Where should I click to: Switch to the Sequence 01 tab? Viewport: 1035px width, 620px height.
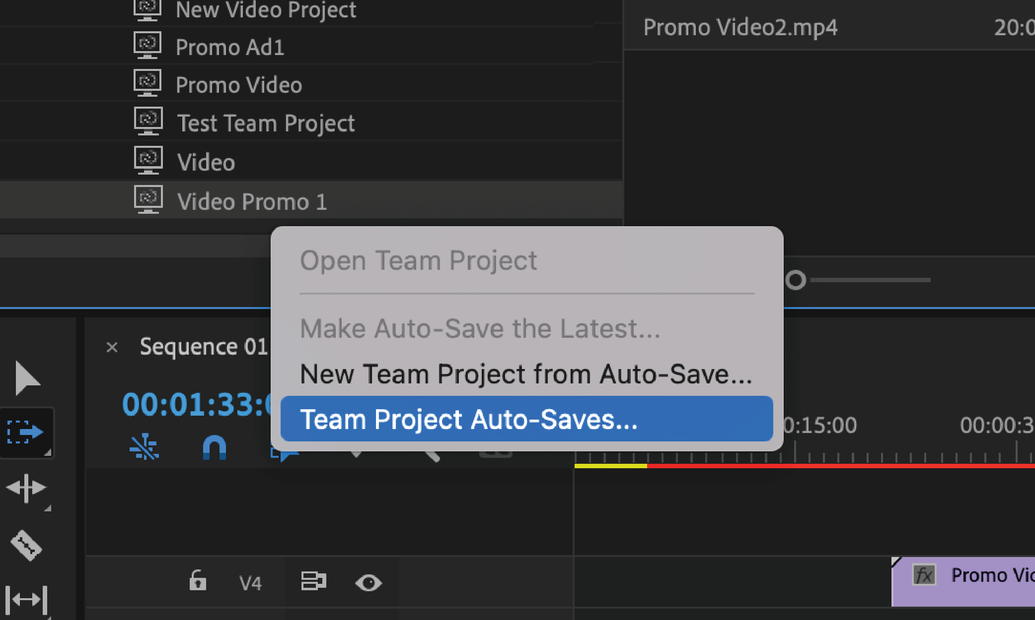(x=204, y=346)
